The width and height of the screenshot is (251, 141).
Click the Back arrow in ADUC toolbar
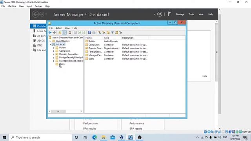click(50, 33)
